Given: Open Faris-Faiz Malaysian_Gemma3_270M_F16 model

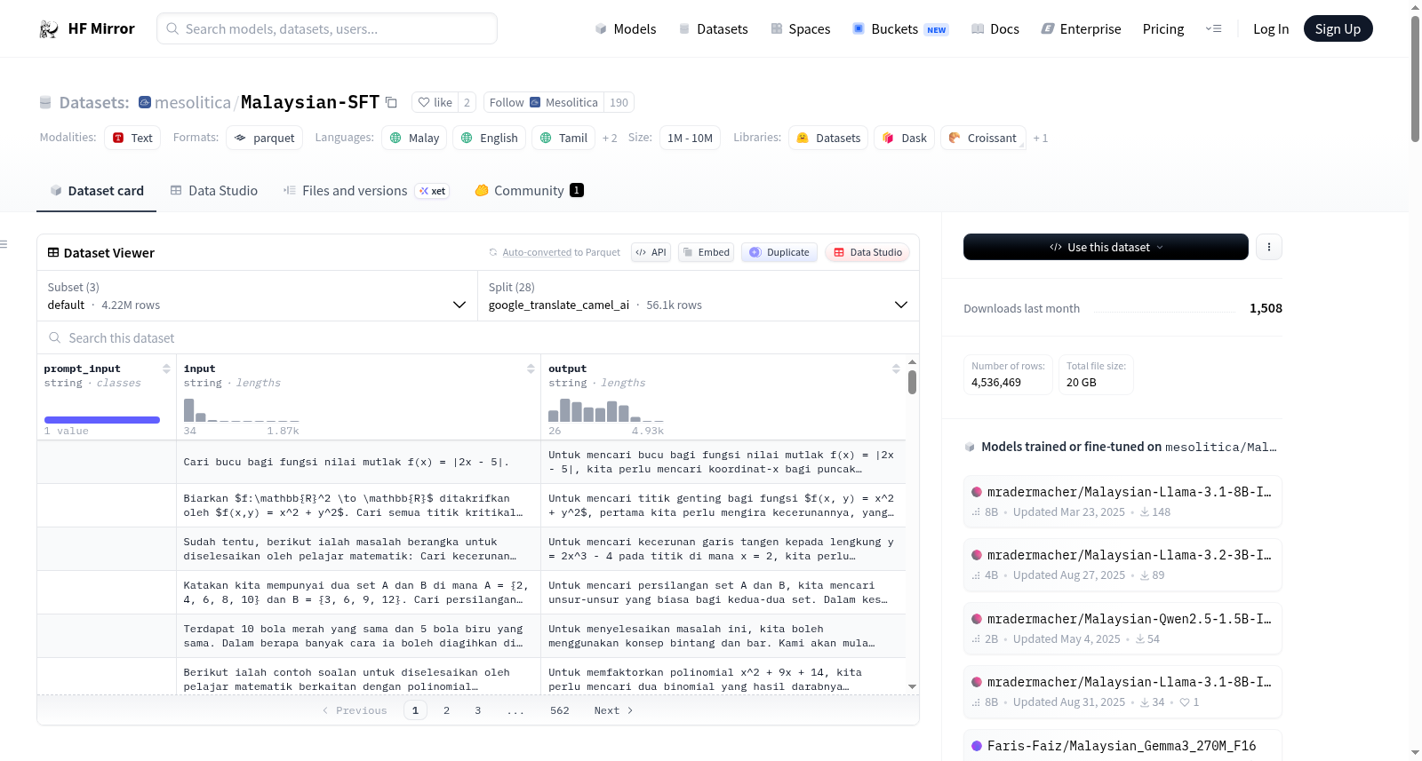Looking at the screenshot, I should click(1122, 746).
